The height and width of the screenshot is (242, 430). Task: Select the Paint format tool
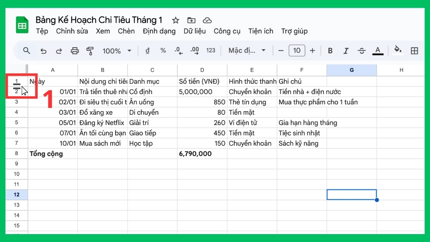pyautogui.click(x=90, y=51)
